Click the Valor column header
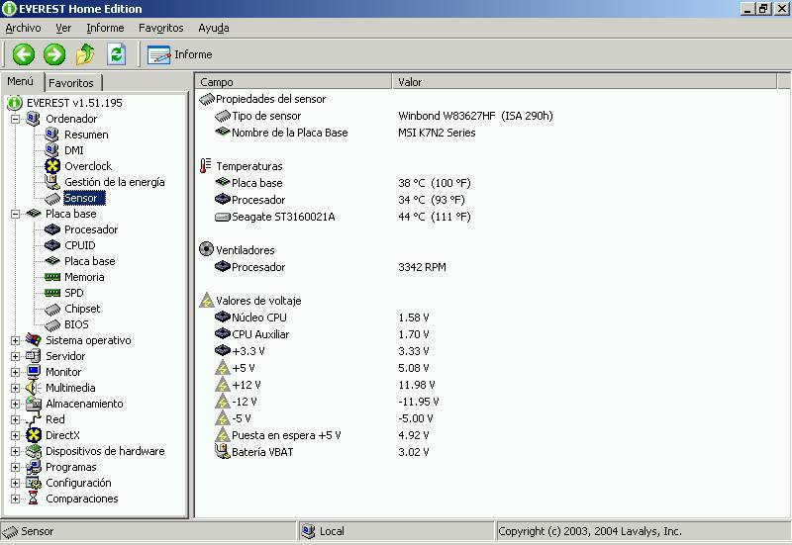 pos(584,82)
